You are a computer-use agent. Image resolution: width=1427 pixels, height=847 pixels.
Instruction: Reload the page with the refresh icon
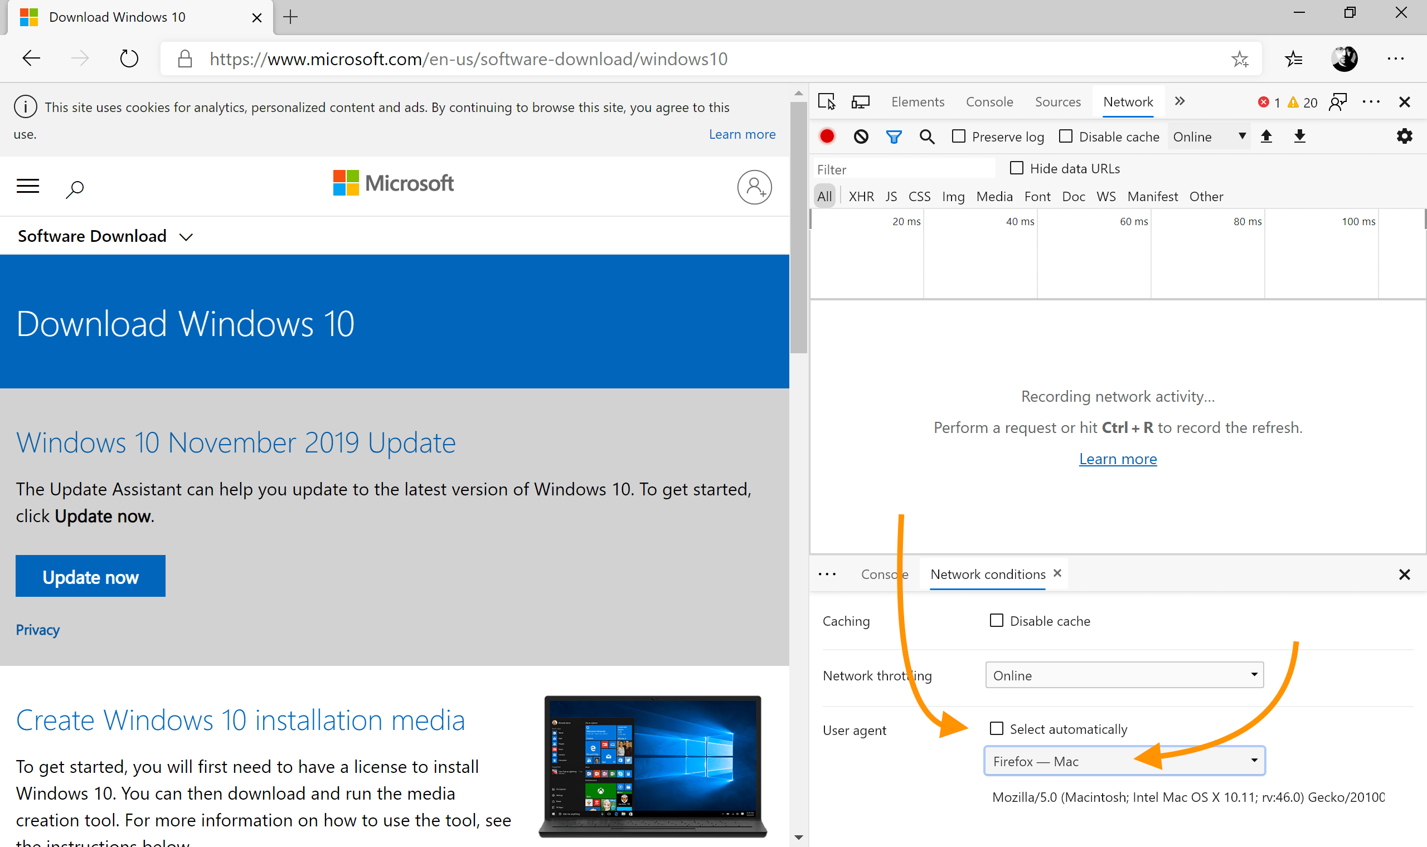click(x=129, y=58)
